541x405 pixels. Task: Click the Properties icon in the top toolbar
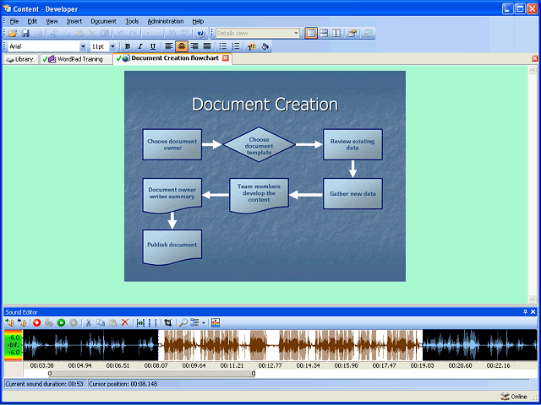point(352,34)
